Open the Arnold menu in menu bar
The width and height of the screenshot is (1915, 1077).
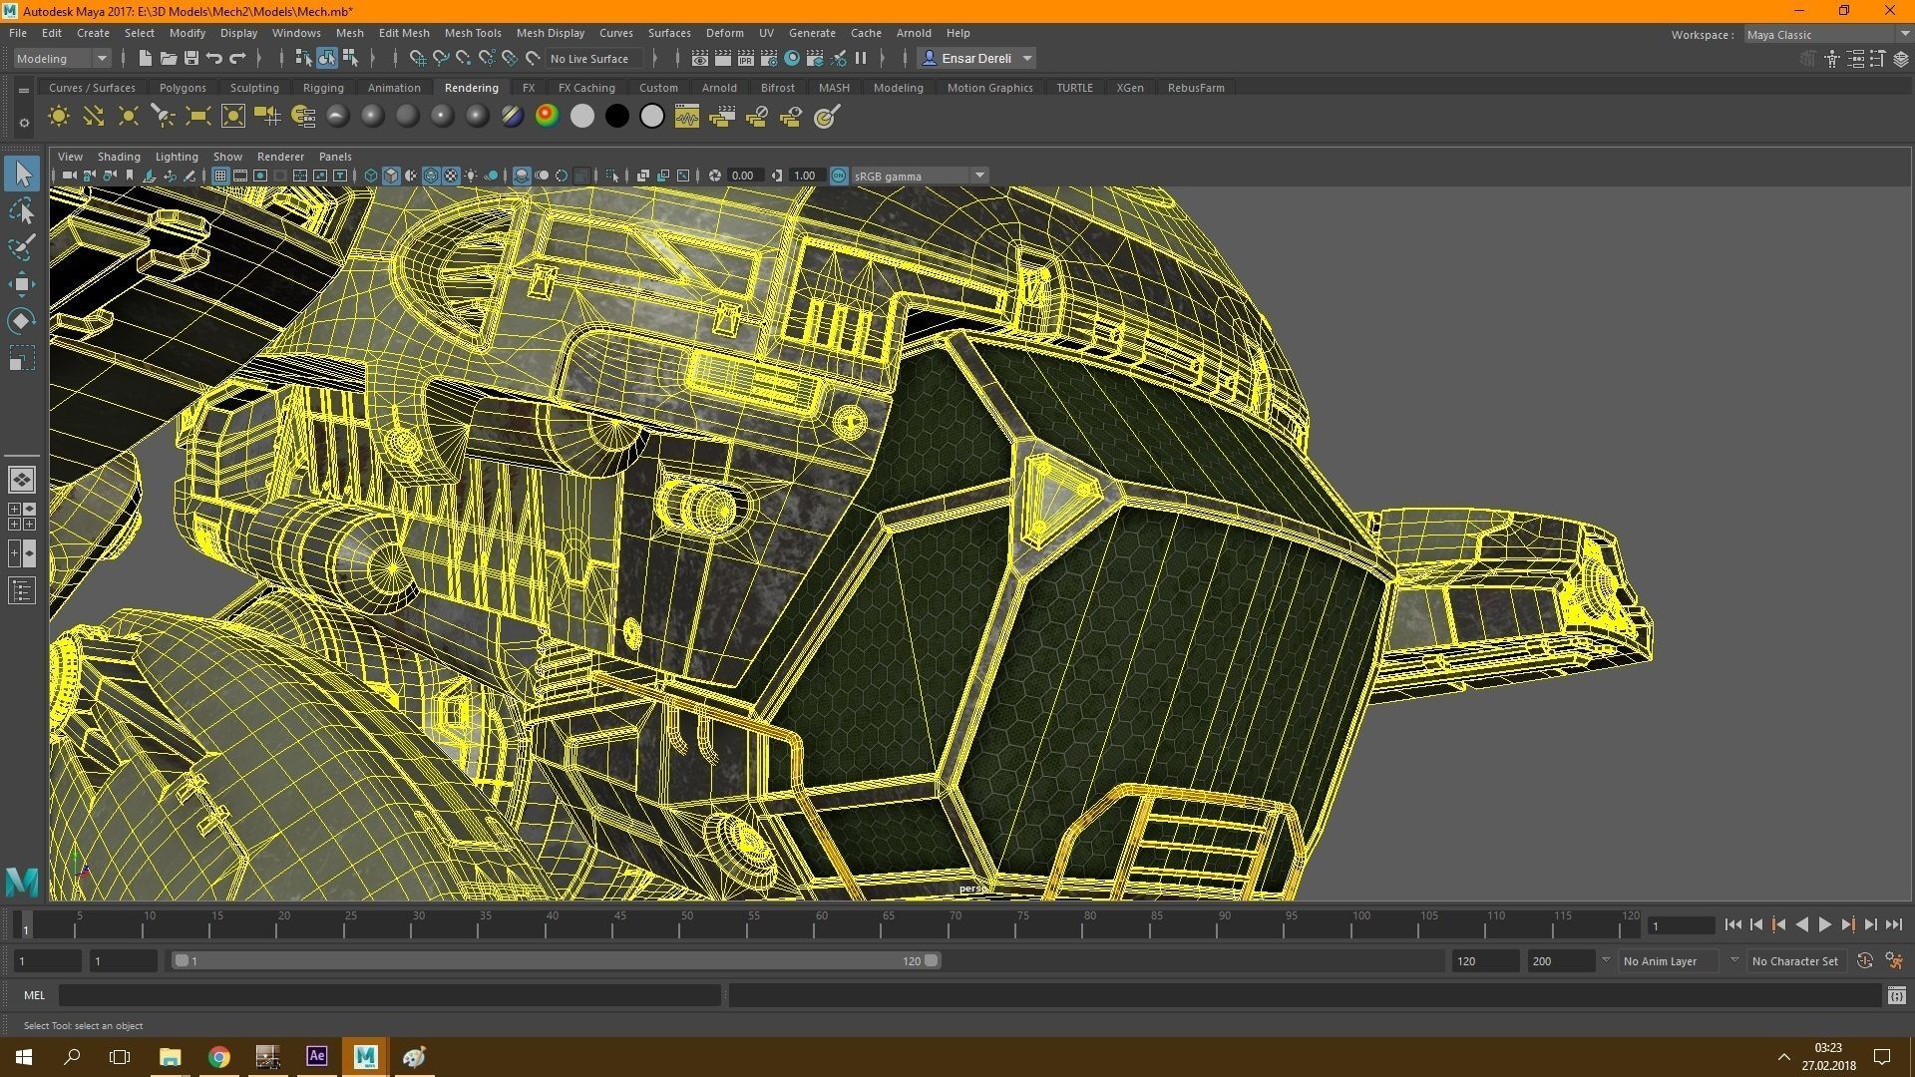(914, 33)
